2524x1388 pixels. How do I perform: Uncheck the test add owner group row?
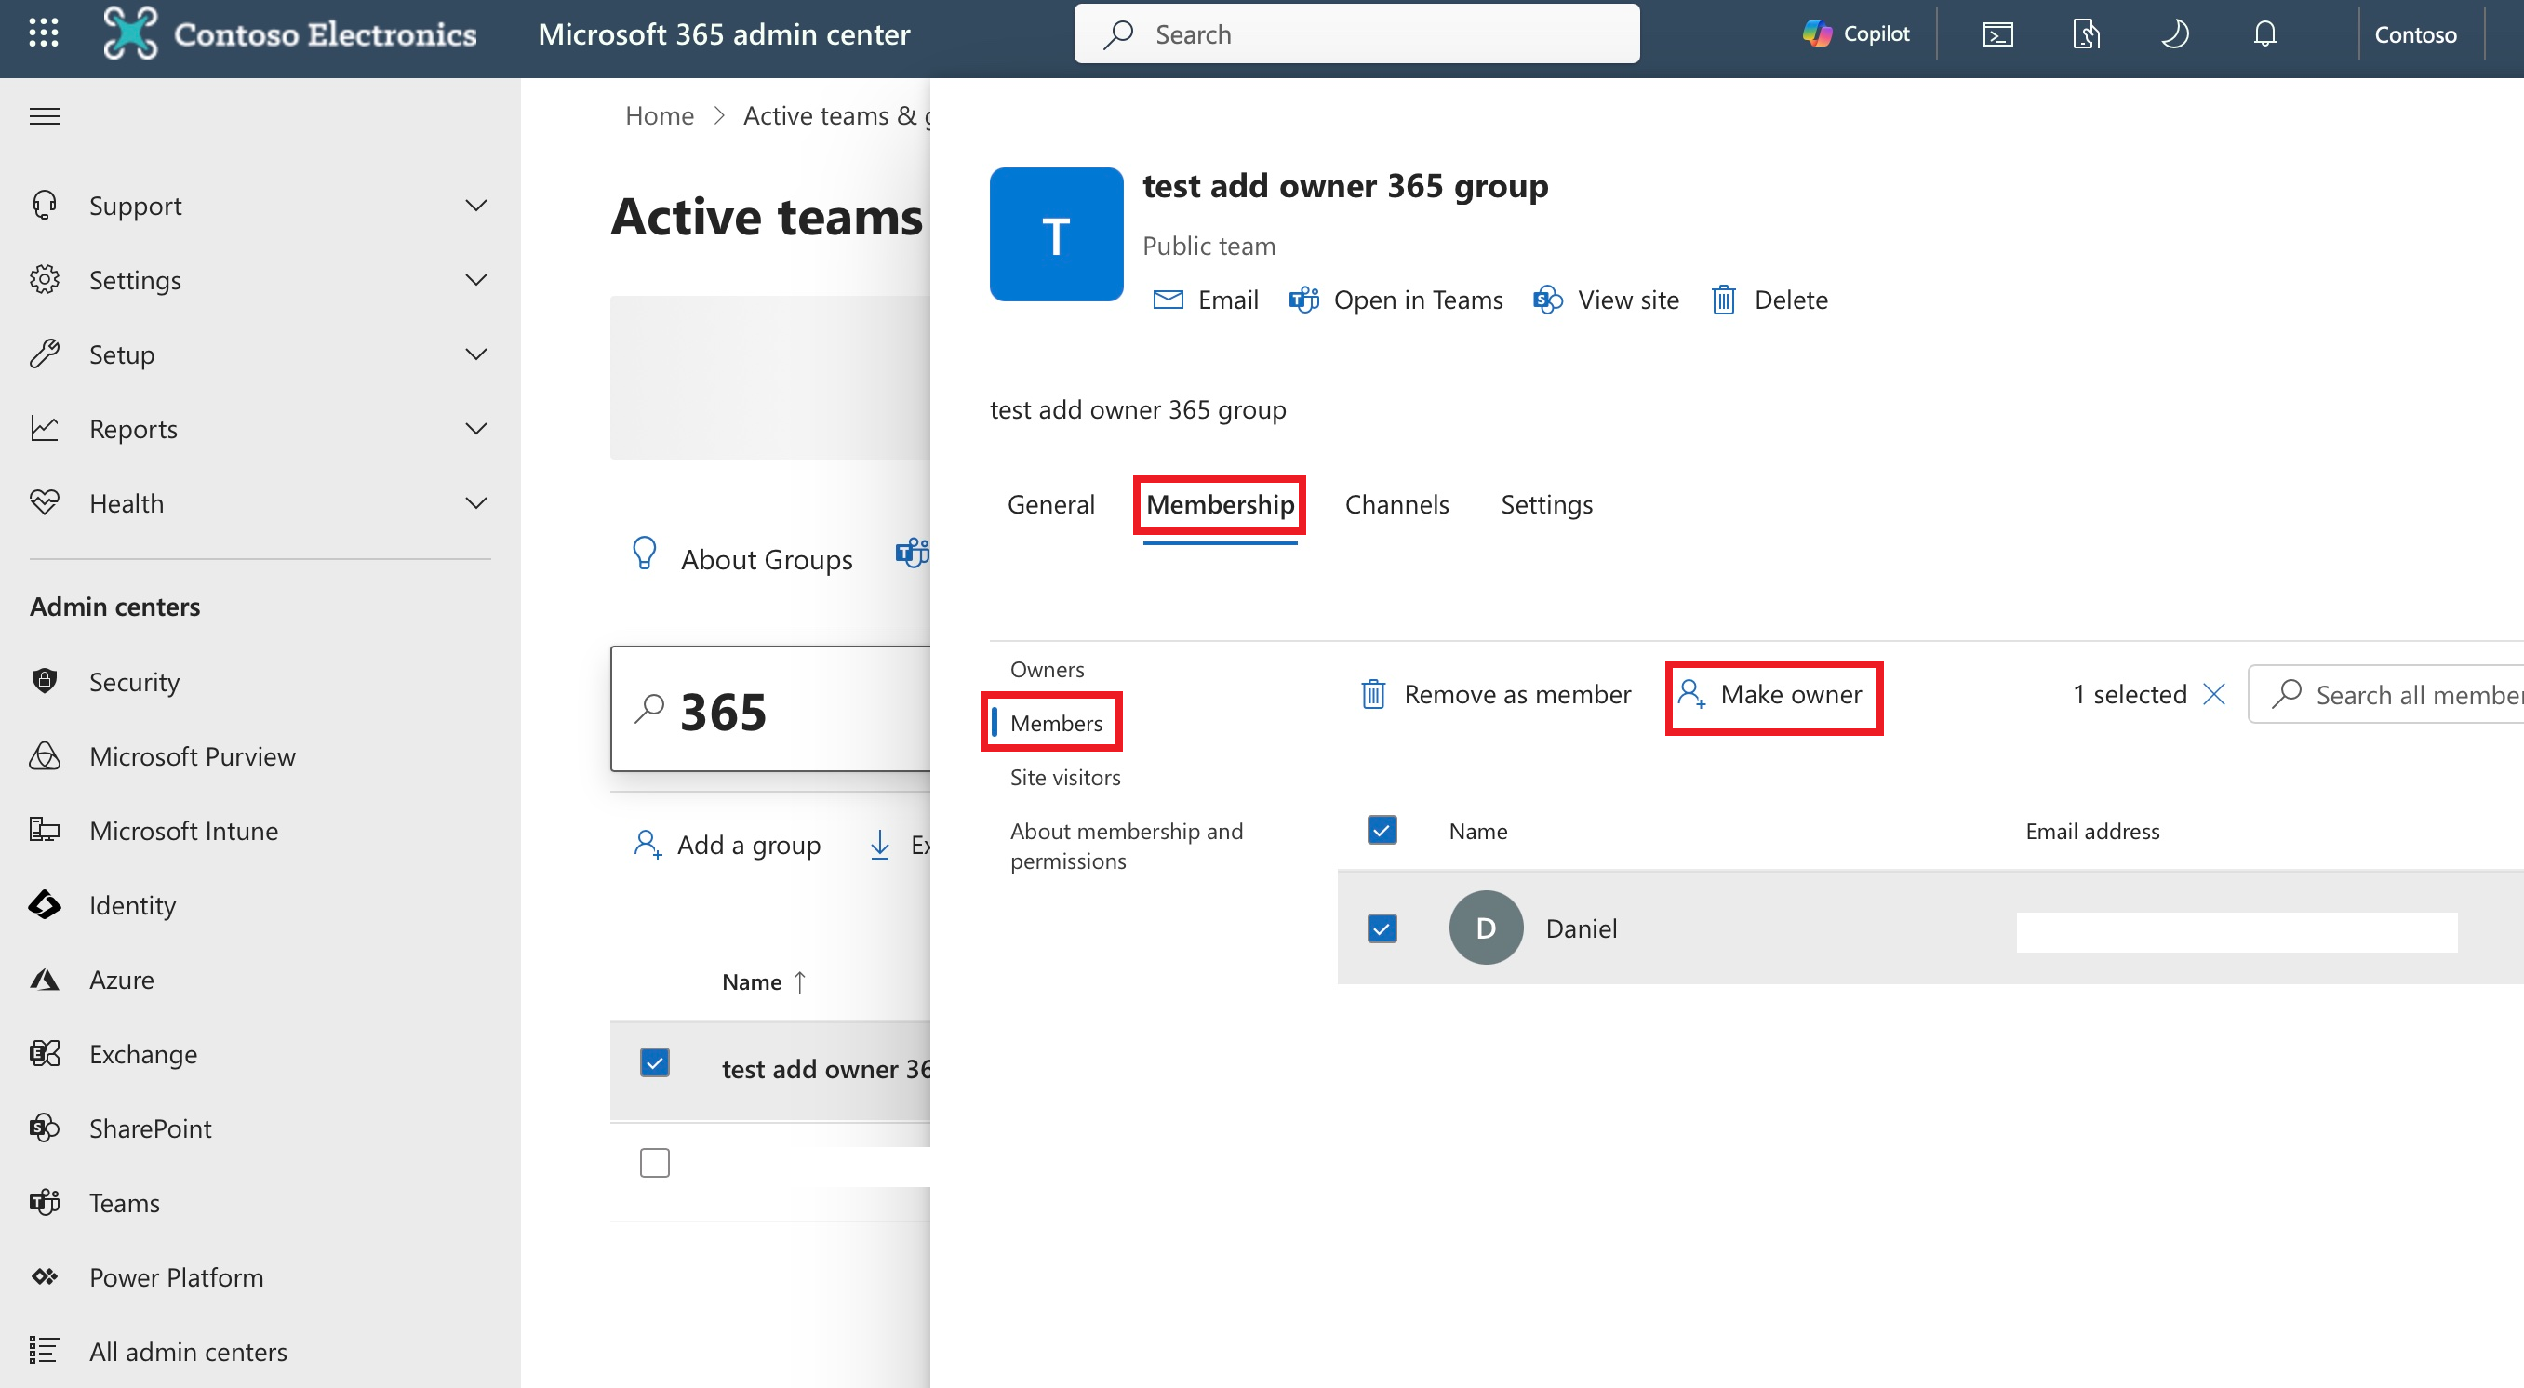[655, 1061]
